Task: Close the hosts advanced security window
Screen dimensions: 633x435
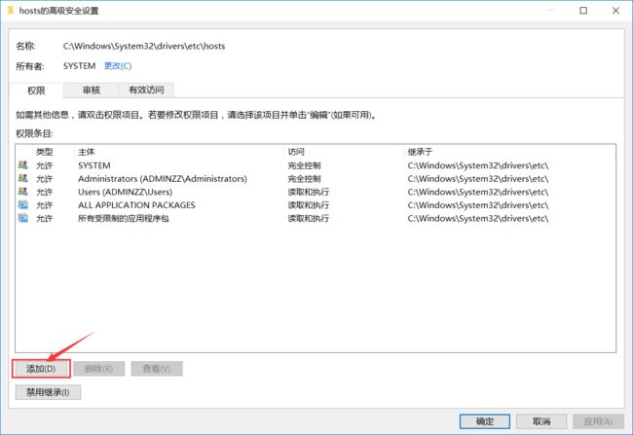Action: [x=615, y=11]
